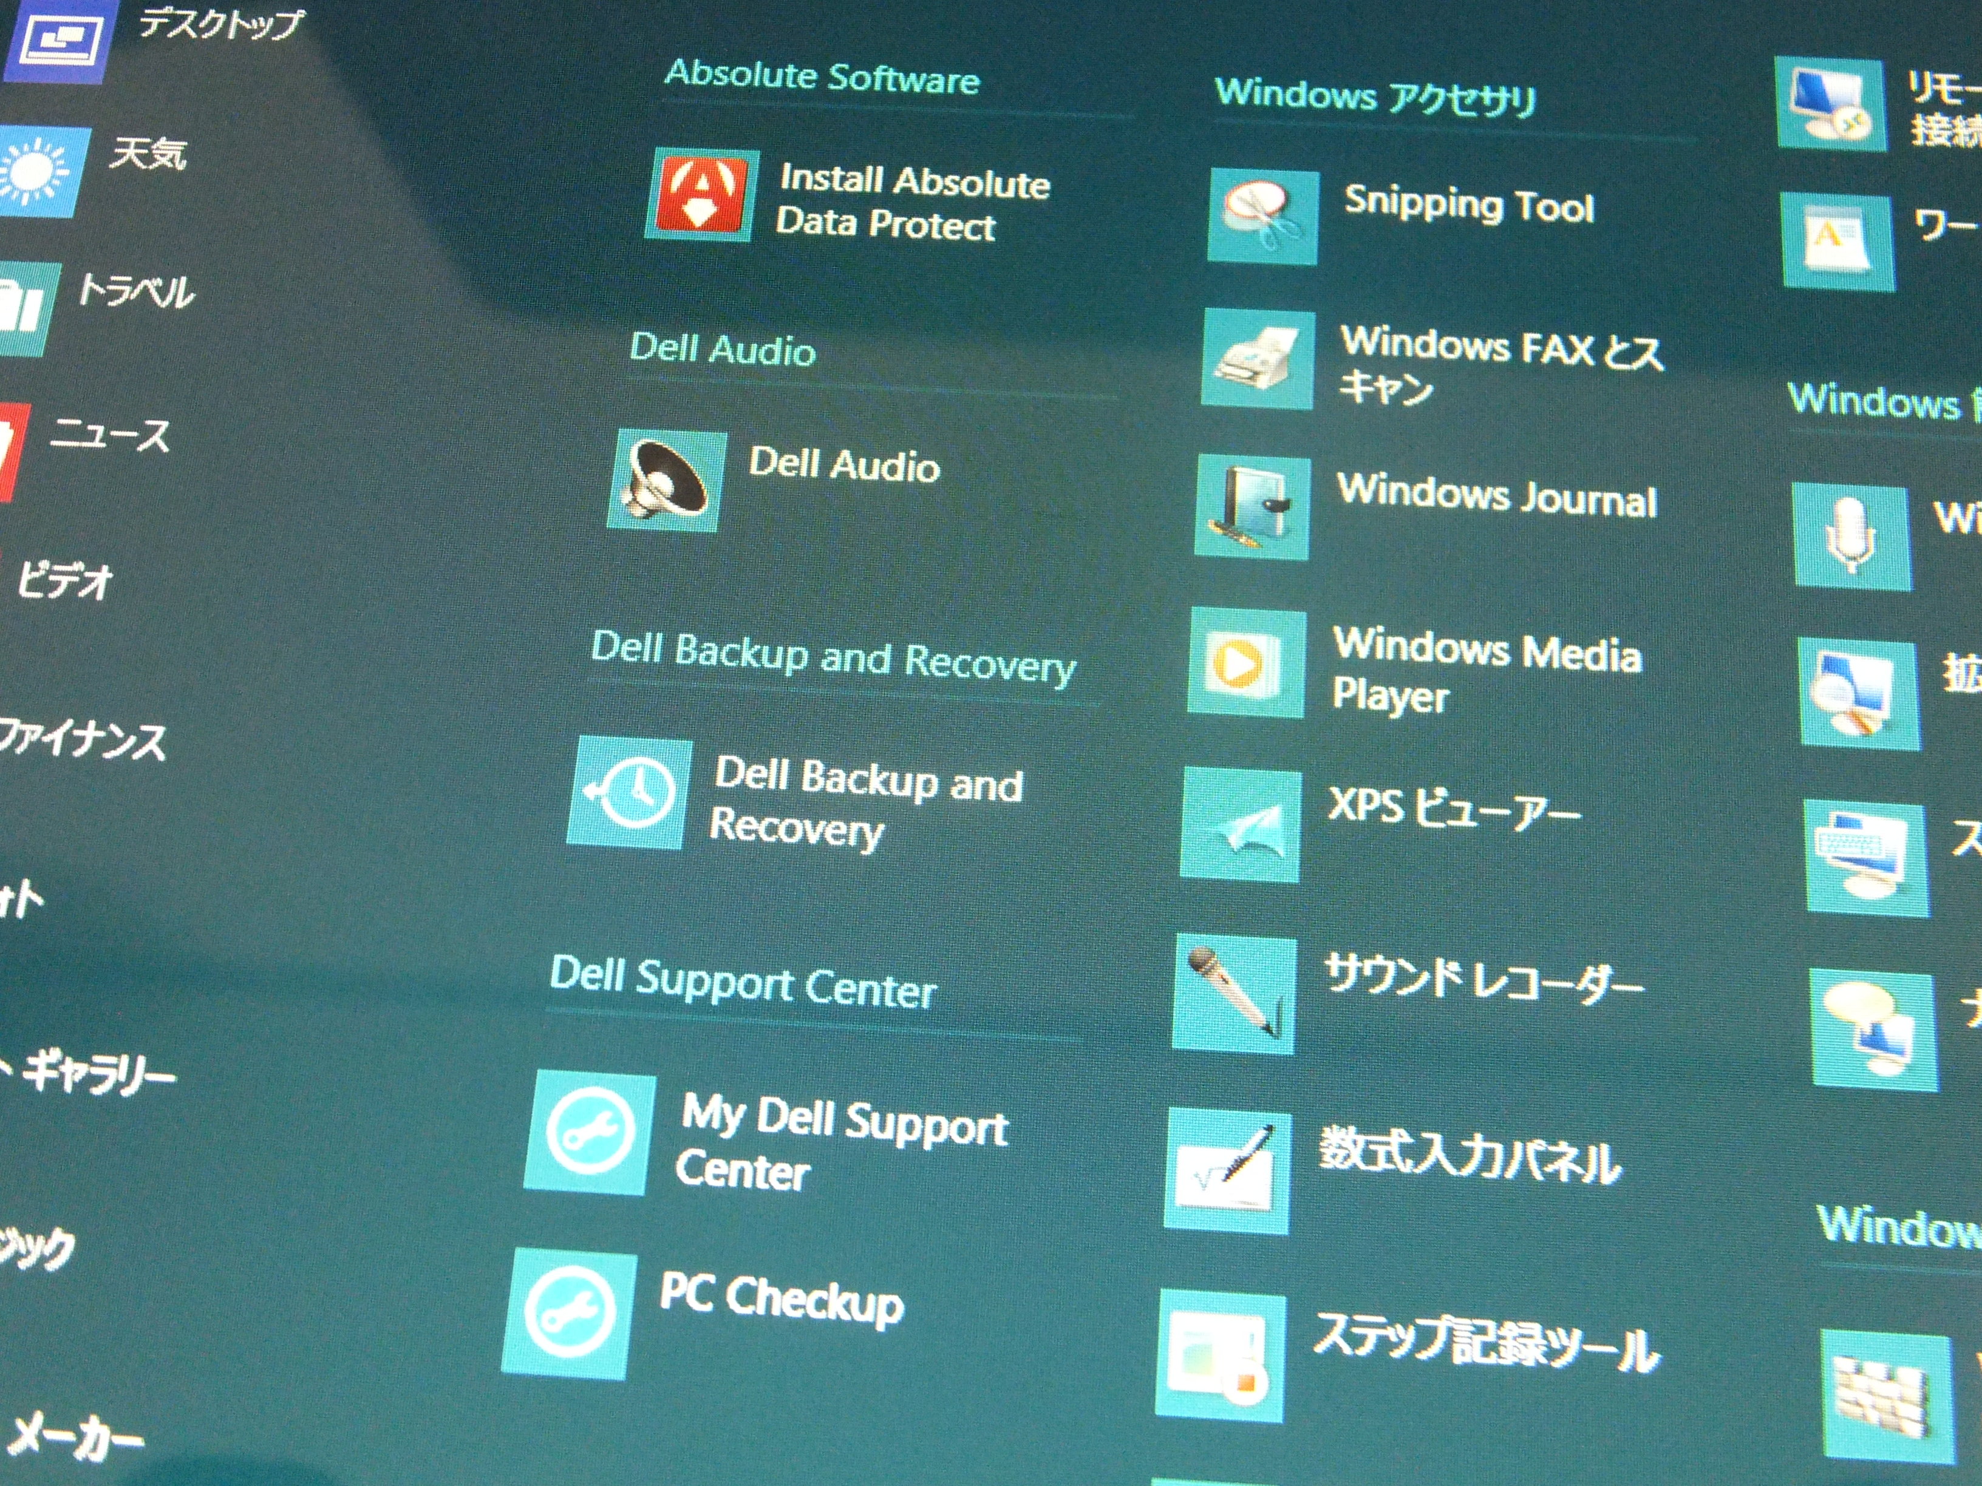1982x1486 pixels.
Task: Open Windows FAX and Scan icon
Action: 1257,359
